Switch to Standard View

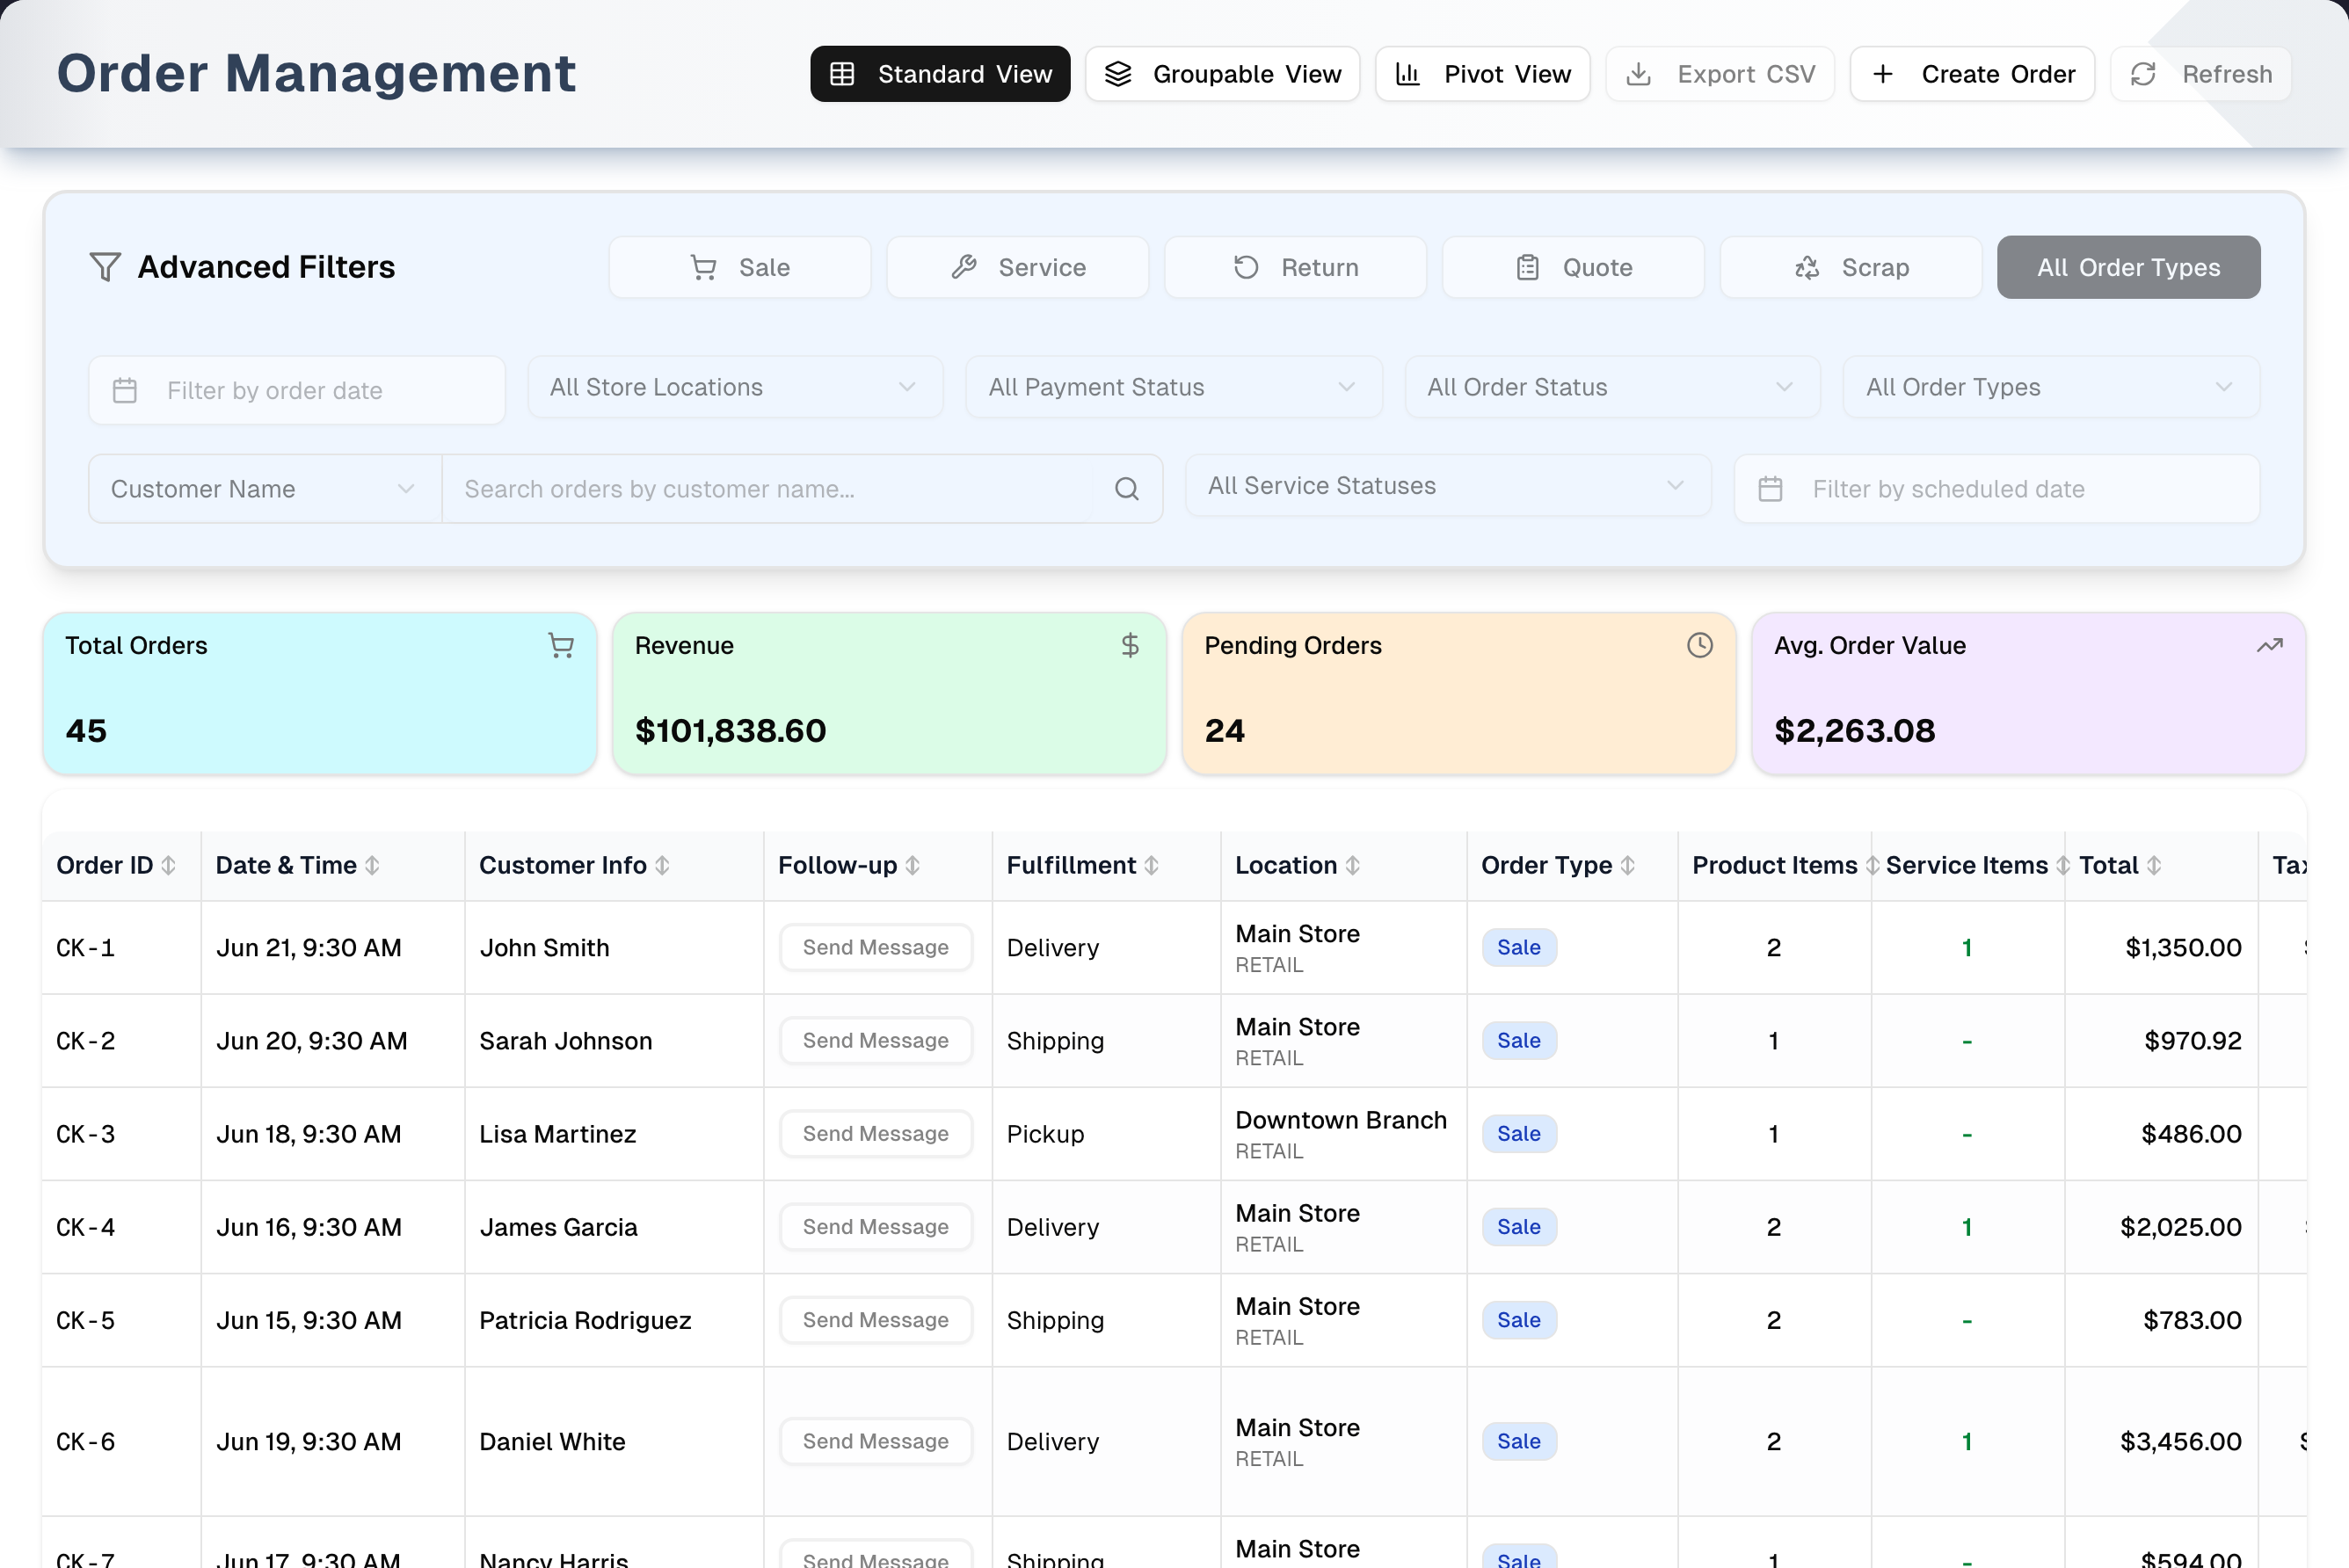[x=940, y=74]
